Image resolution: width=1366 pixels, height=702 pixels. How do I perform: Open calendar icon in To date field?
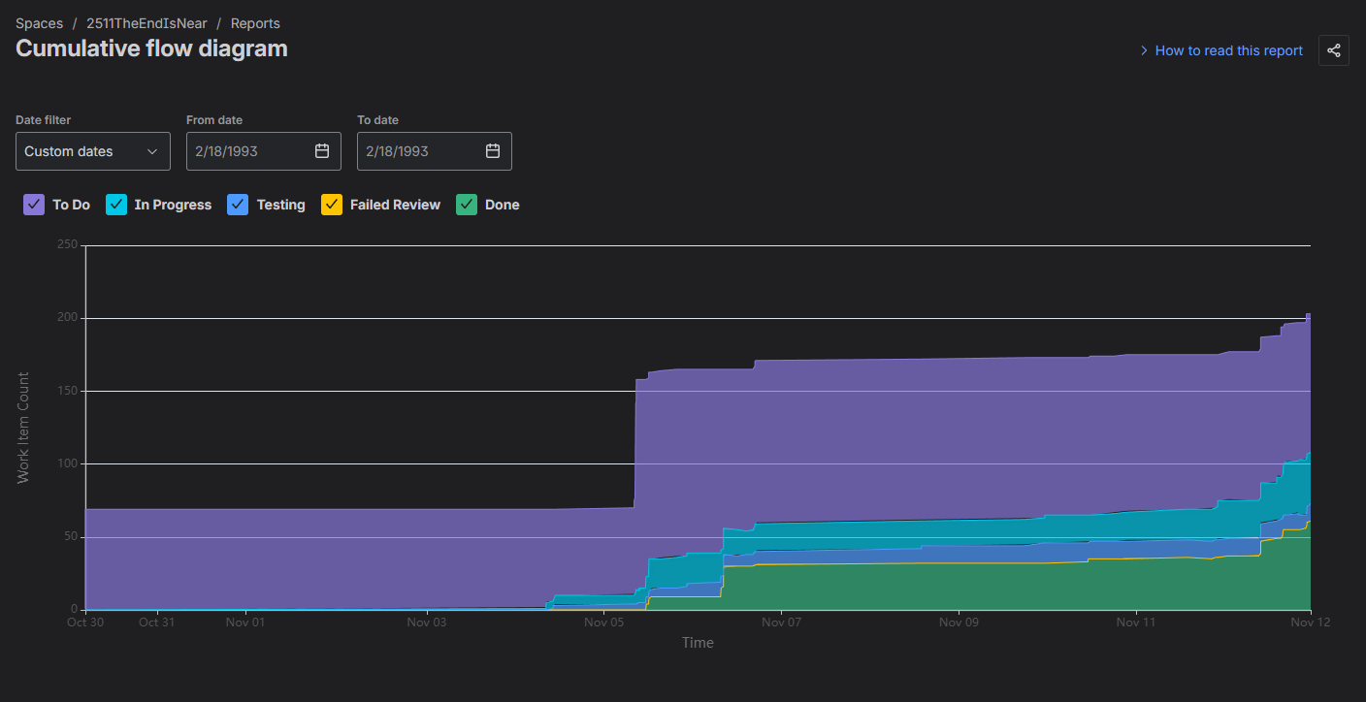click(x=493, y=151)
